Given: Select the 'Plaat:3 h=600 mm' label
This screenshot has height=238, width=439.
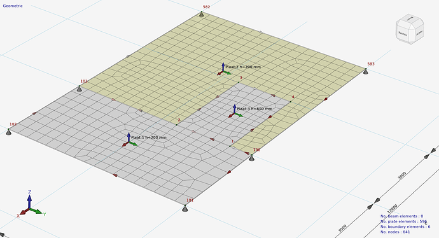Looking at the screenshot, I should pyautogui.click(x=254, y=109).
